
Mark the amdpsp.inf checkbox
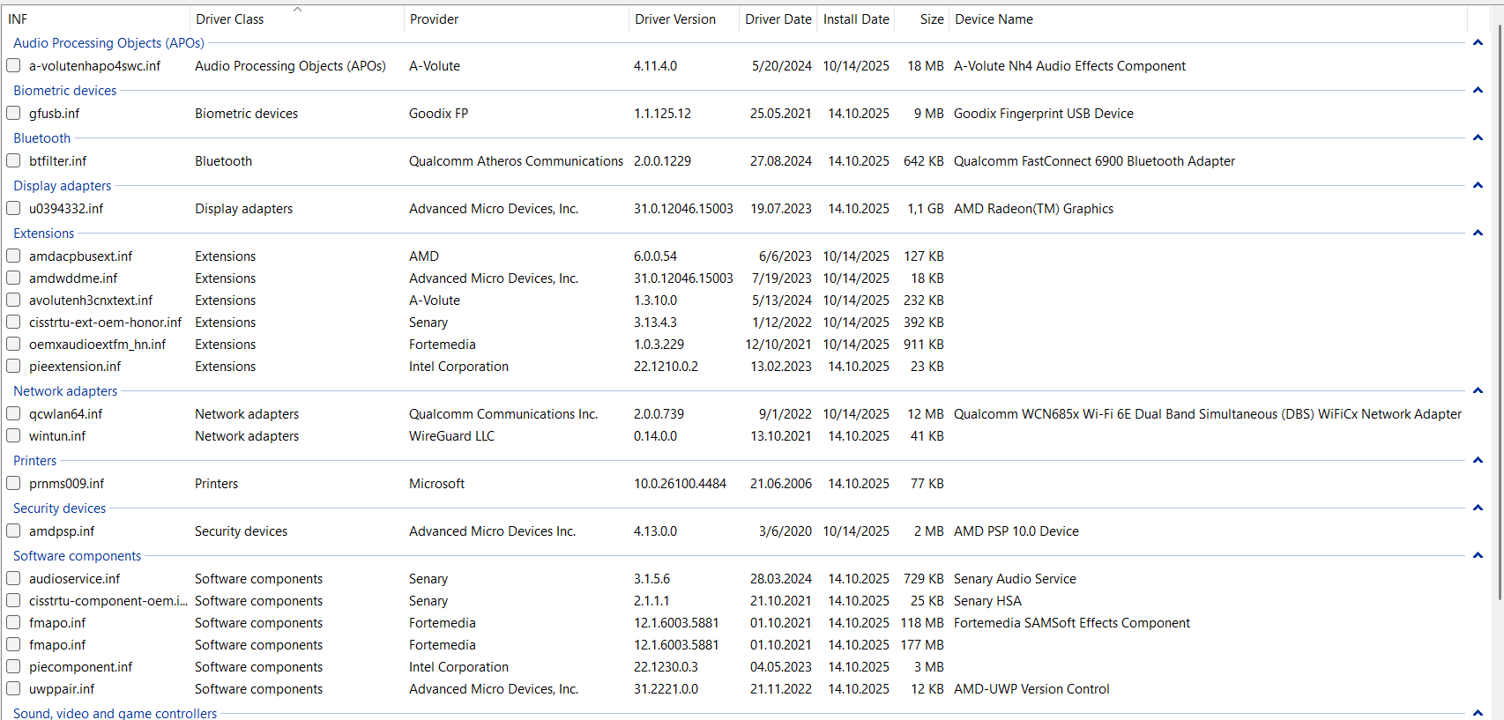[13, 531]
